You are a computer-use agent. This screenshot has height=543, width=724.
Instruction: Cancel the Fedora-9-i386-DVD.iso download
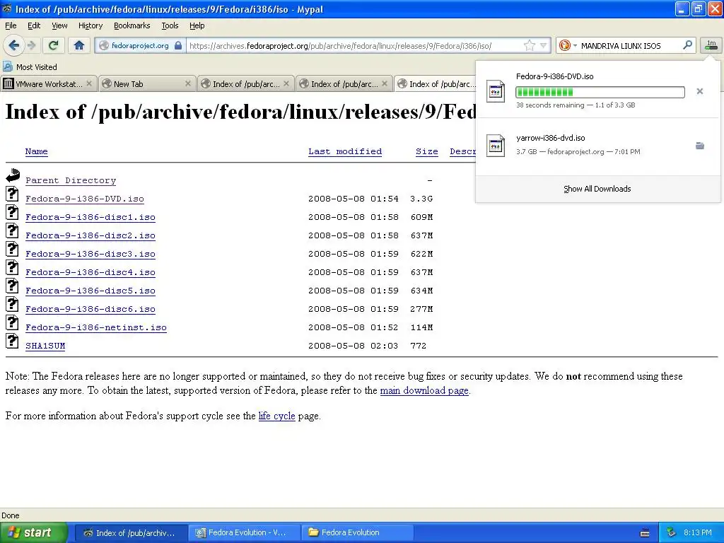click(x=700, y=91)
